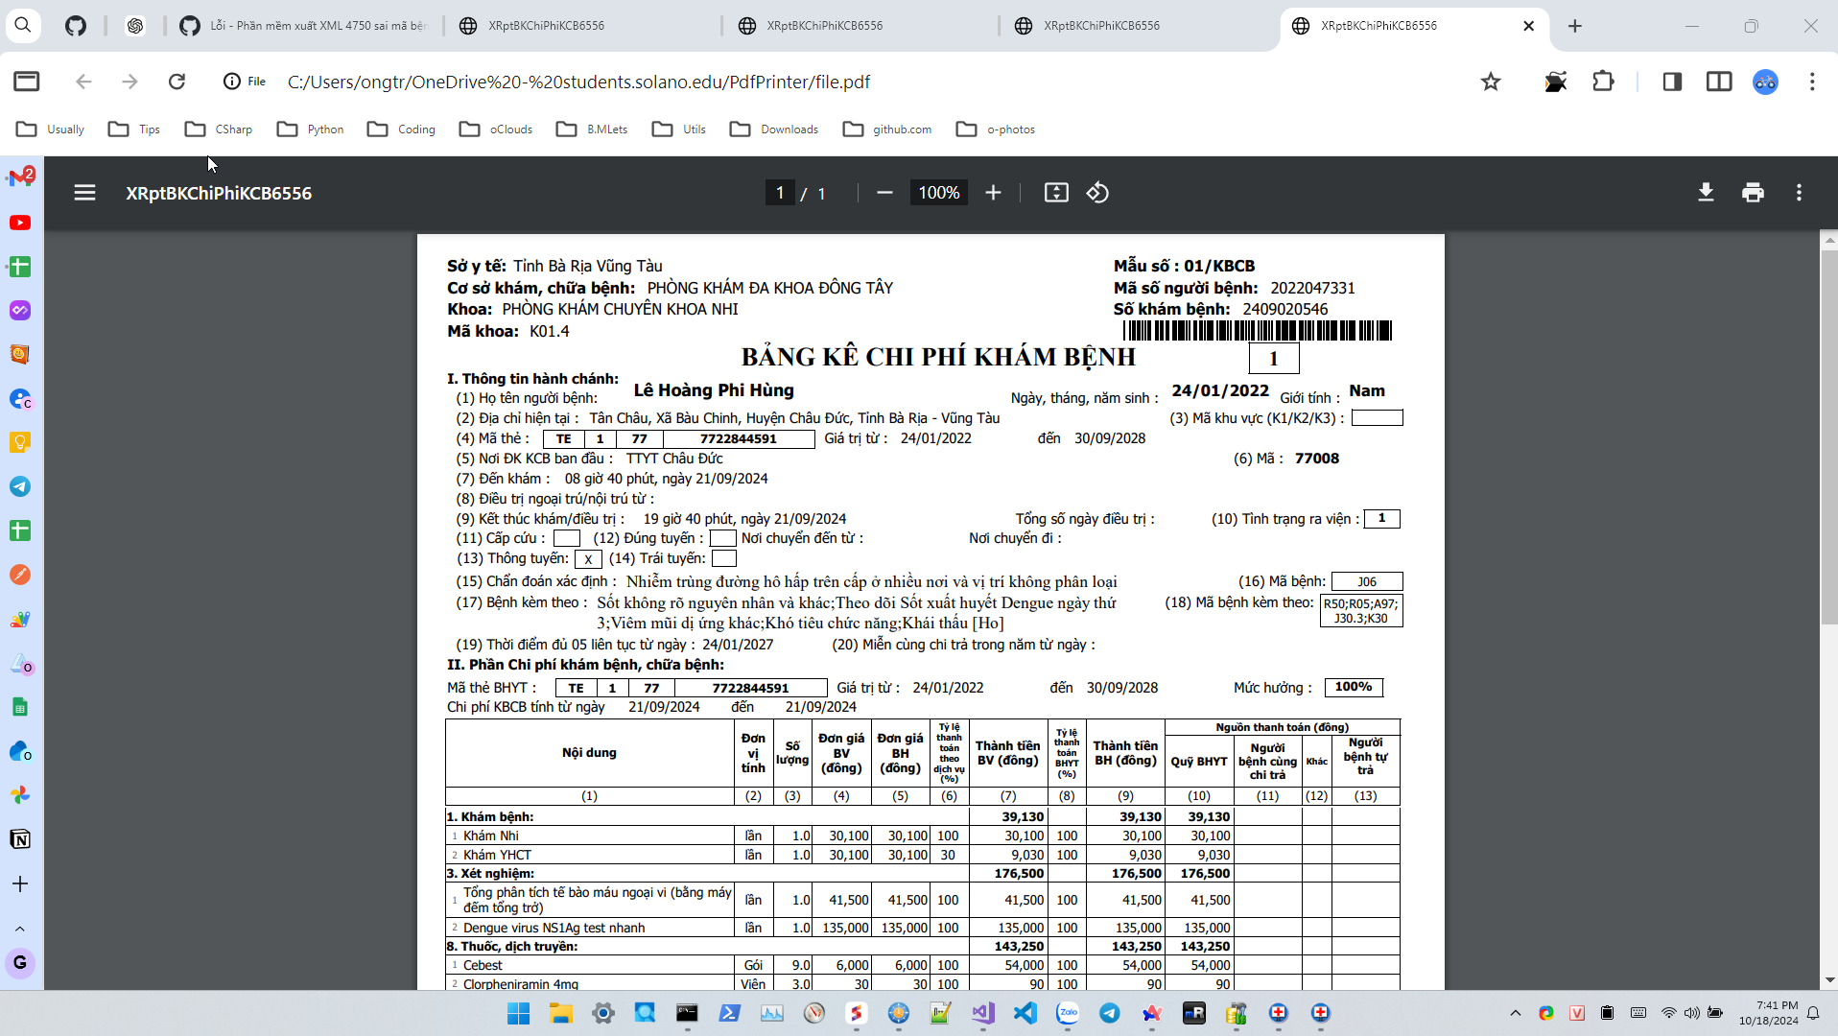Switch to the pinned GitHub tab

(x=76, y=26)
